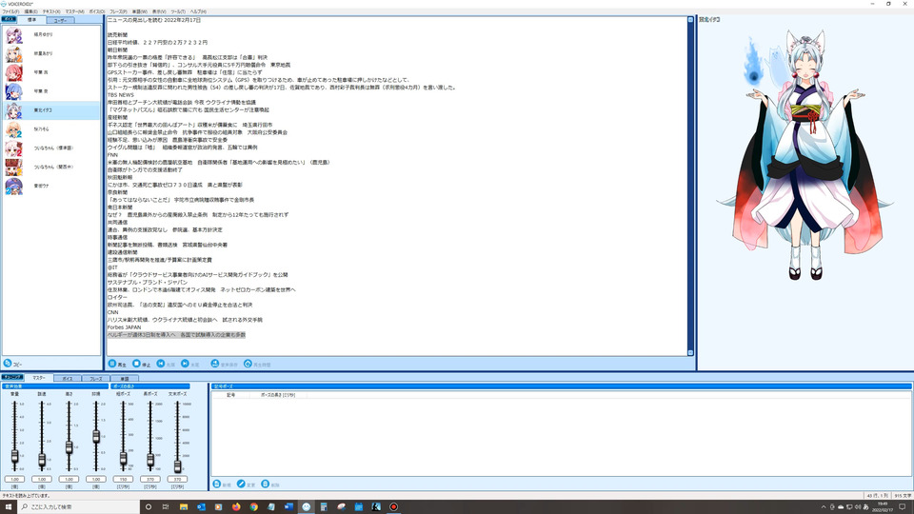Select the ボイス tuning tab
This screenshot has height=514, width=914.
tap(67, 378)
